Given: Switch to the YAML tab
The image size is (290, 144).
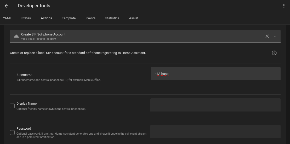Looking at the screenshot, I should pyautogui.click(x=7, y=18).
